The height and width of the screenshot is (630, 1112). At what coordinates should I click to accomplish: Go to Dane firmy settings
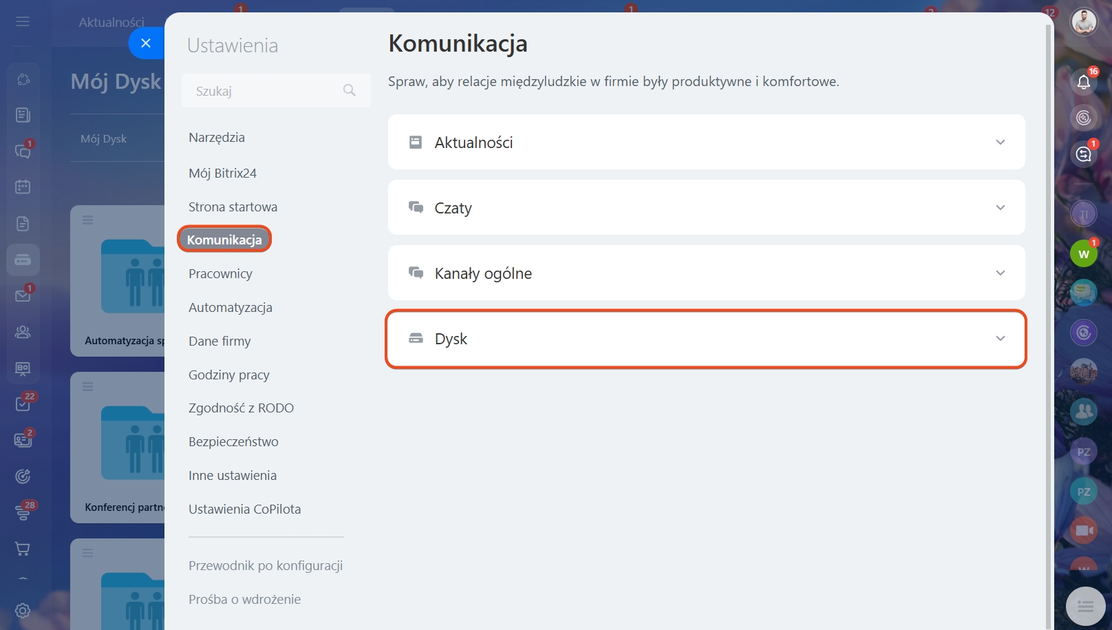220,341
